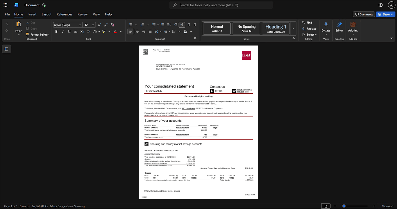
Task: Click the Paste clipboard icon
Action: (19, 24)
